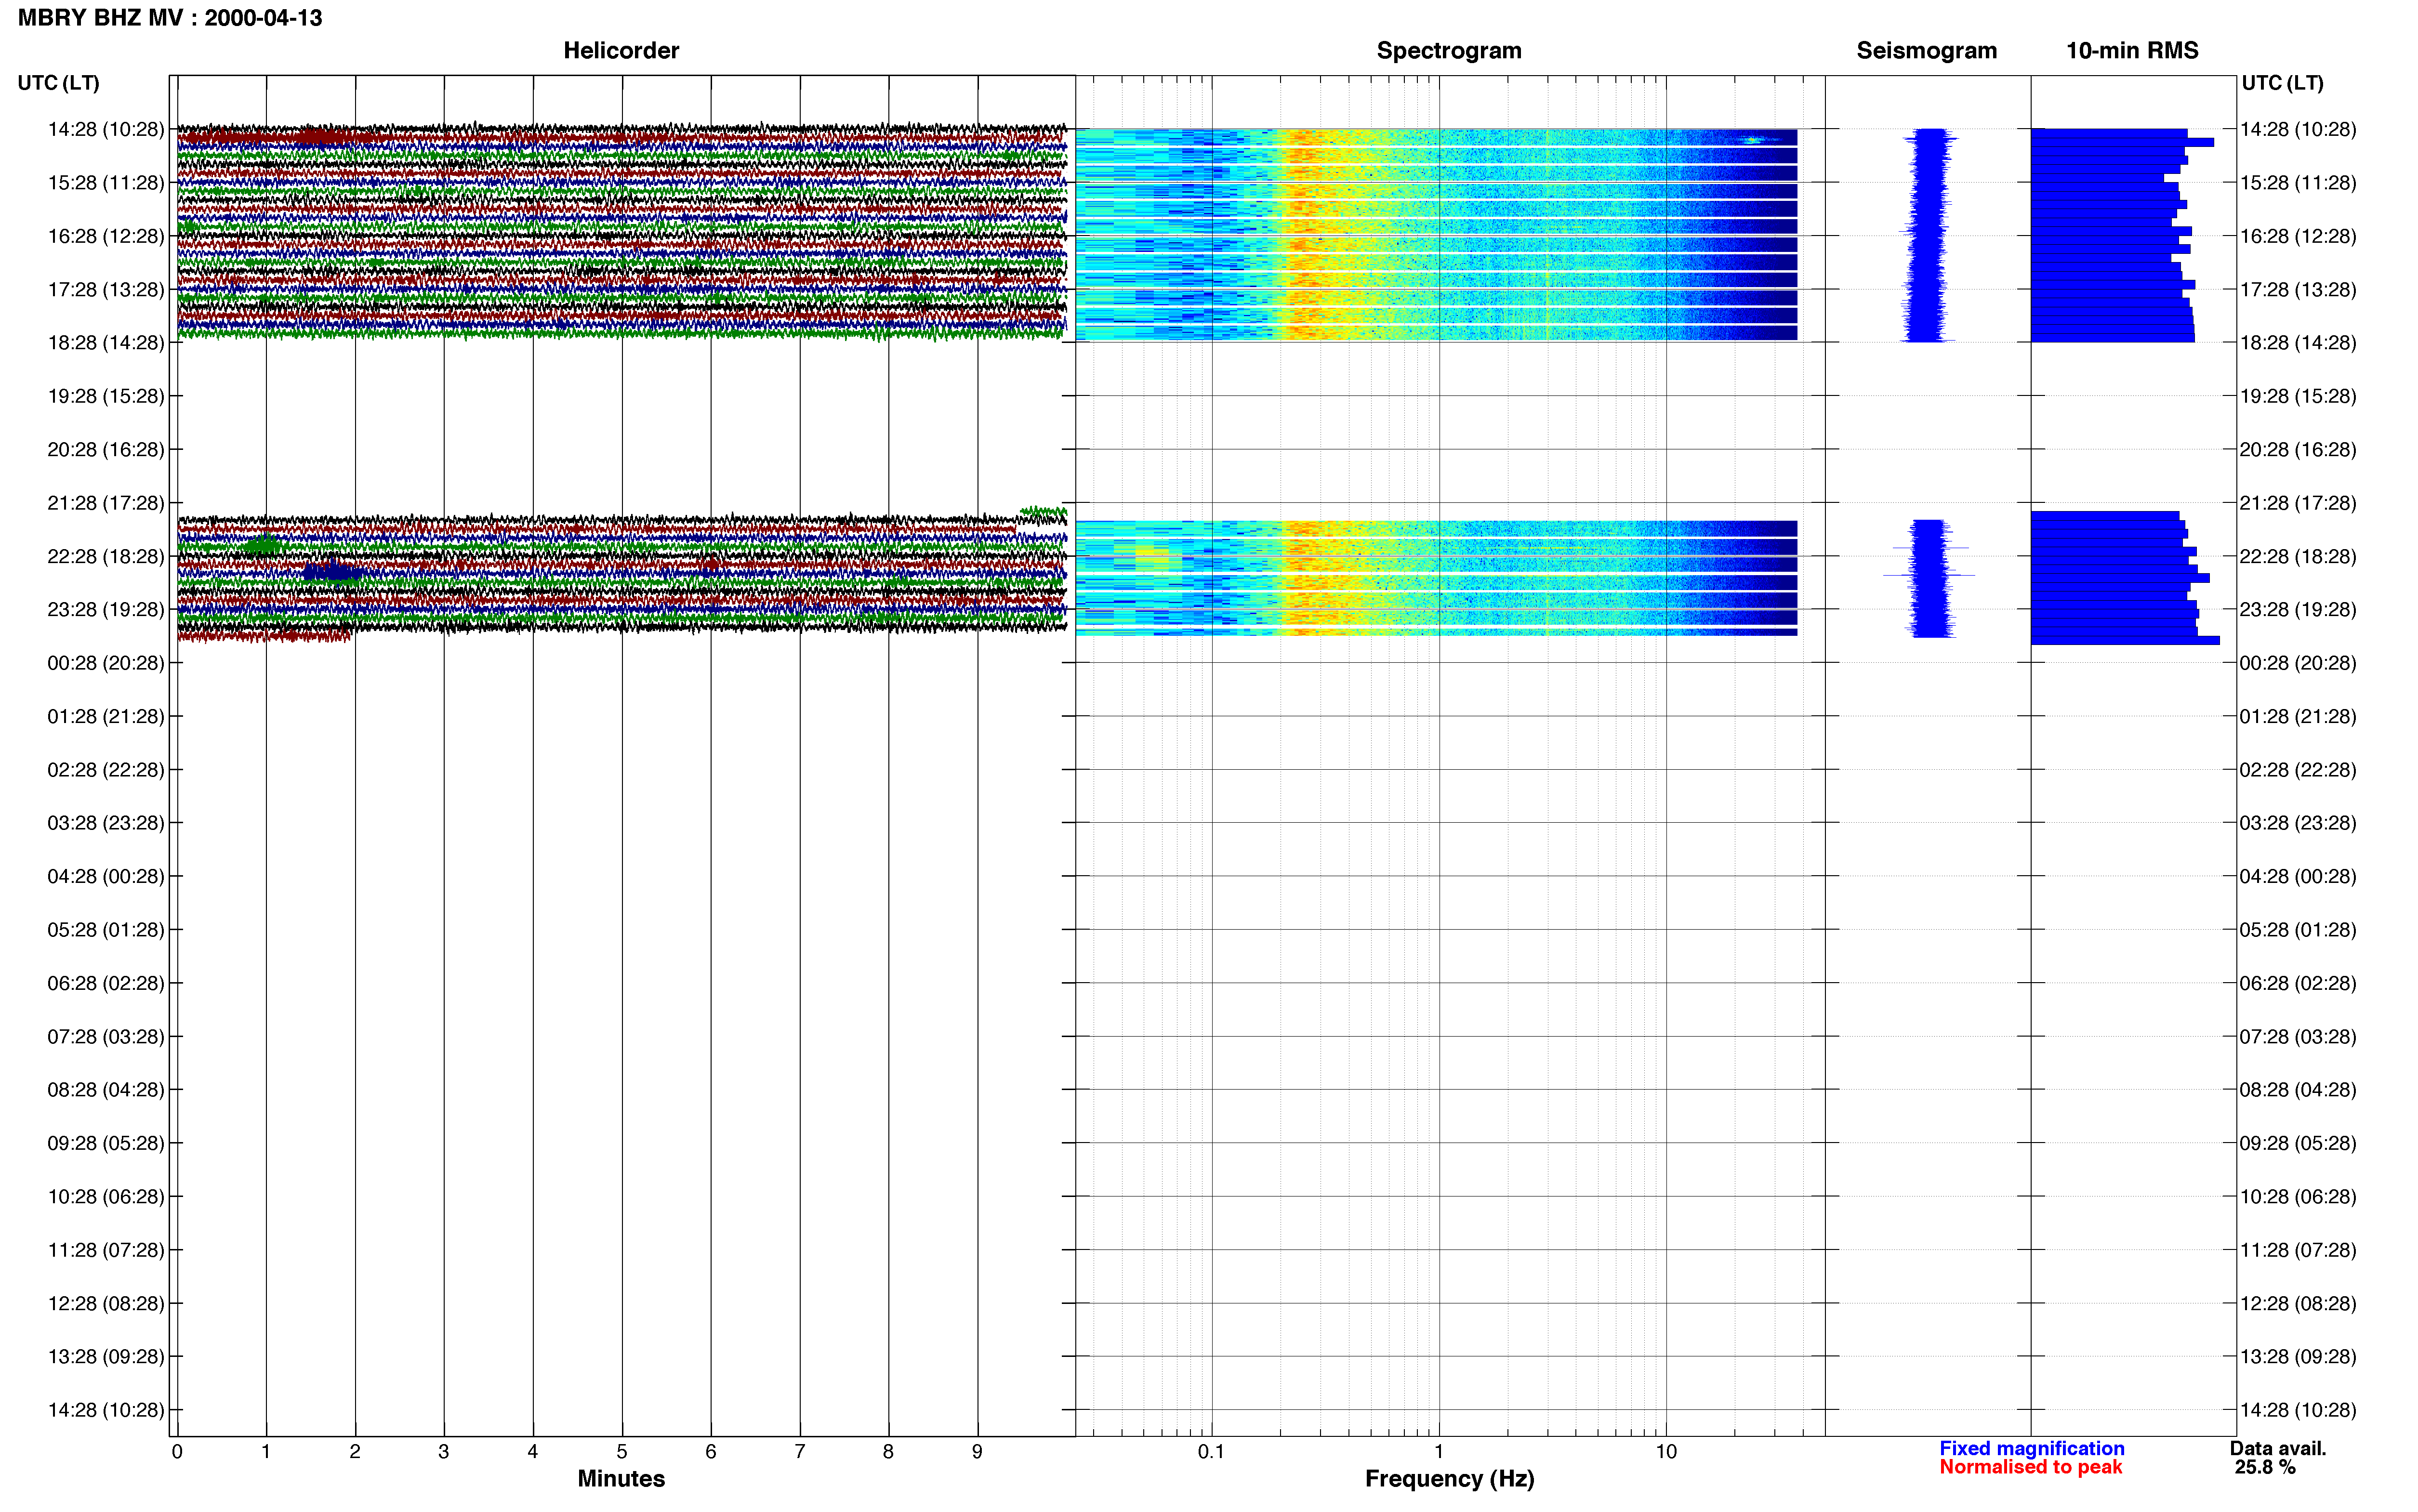Click the left axis label '19:28 (15:28)'

tap(106, 396)
